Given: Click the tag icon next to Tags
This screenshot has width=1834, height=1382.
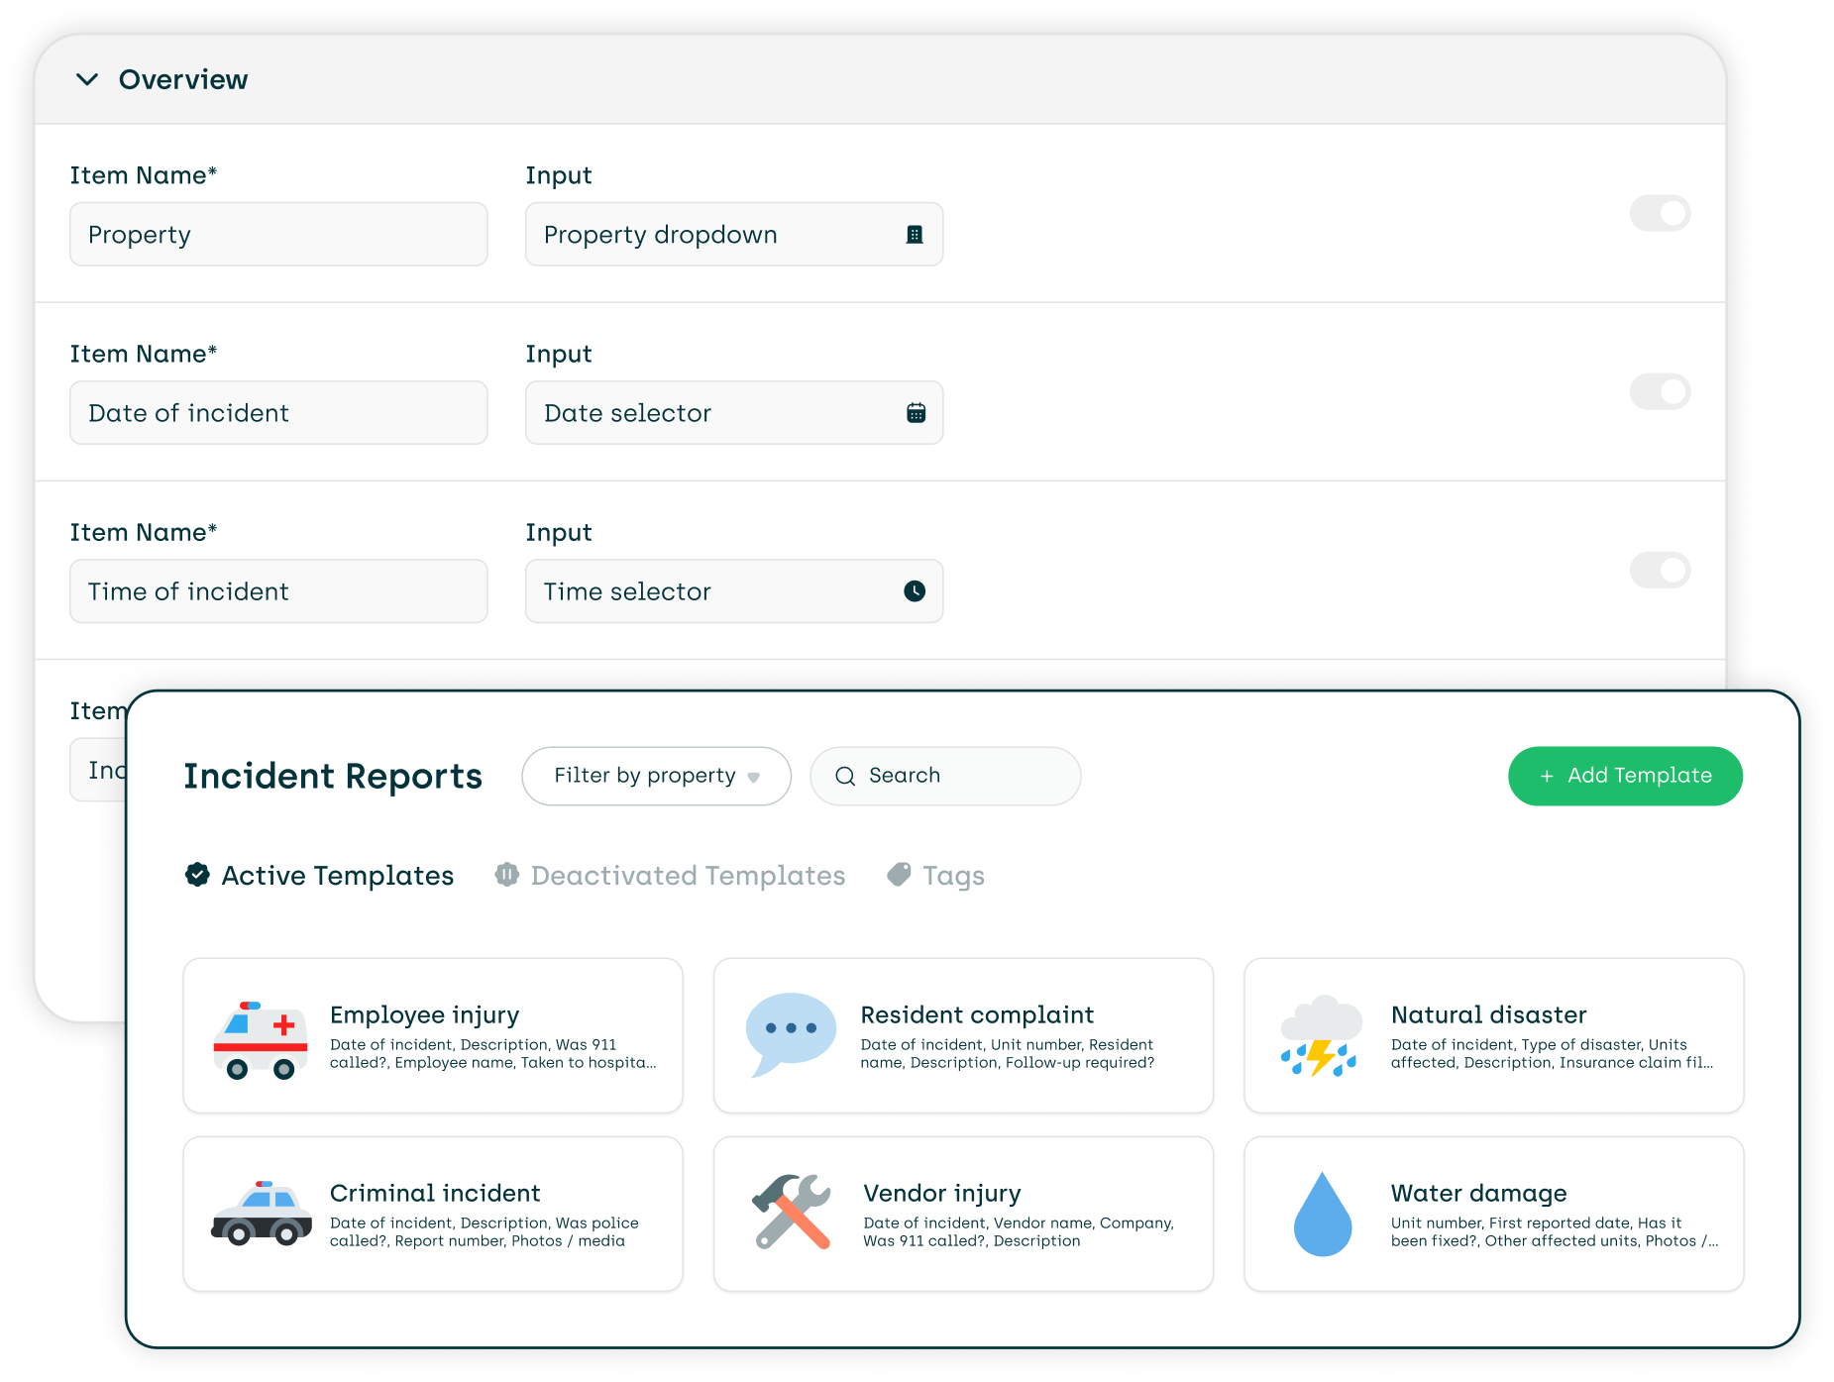Looking at the screenshot, I should pyautogui.click(x=899, y=875).
